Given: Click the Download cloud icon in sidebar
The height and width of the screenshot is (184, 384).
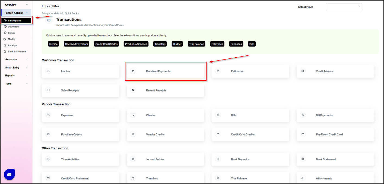Looking at the screenshot, I should click(x=5, y=27).
